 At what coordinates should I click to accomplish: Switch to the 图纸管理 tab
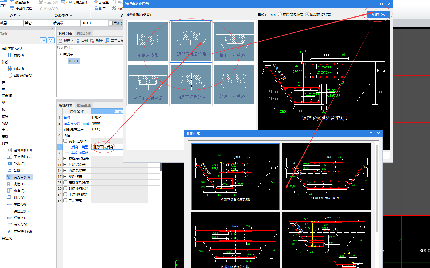84,33
